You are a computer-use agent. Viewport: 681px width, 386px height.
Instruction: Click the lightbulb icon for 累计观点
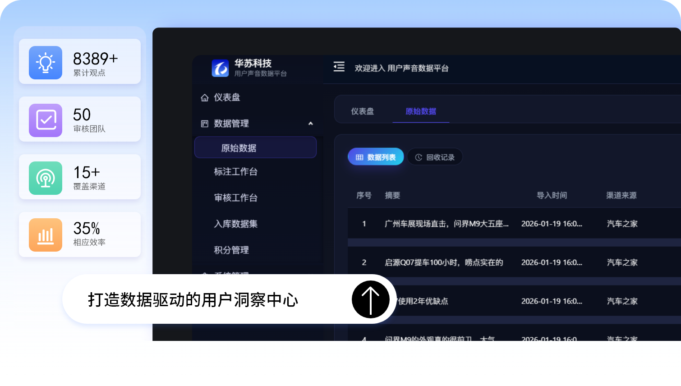tap(46, 63)
